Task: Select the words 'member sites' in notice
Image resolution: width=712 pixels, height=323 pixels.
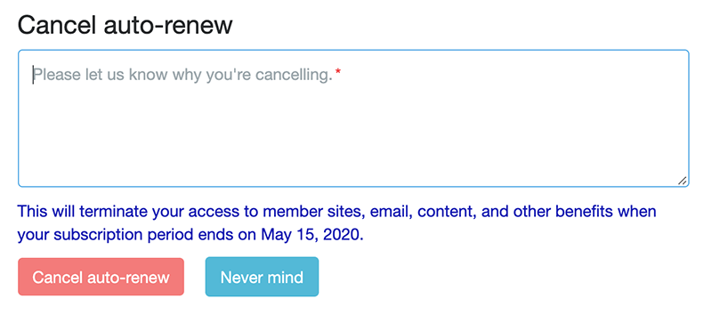Action: (x=314, y=212)
